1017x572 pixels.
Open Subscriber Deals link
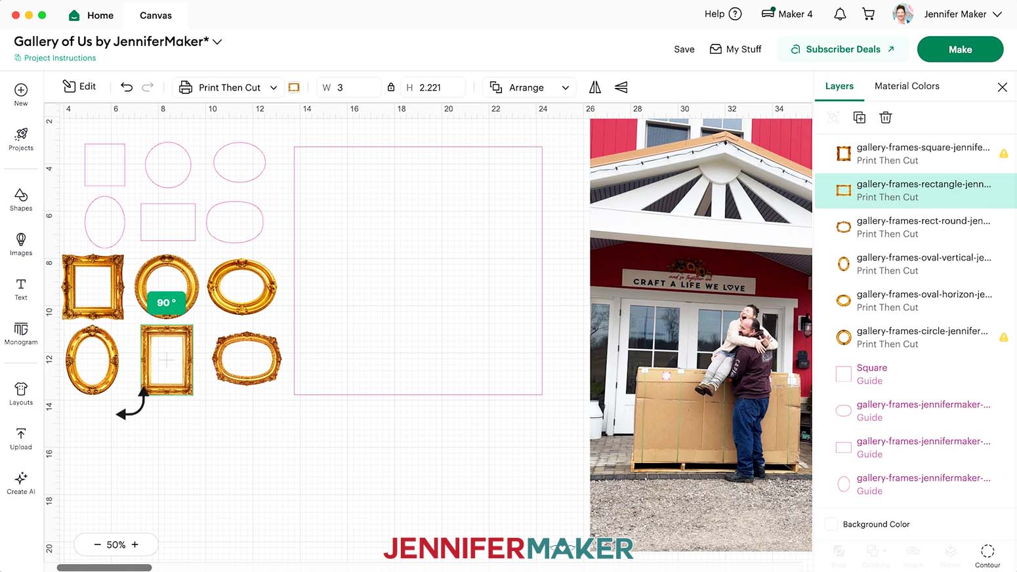tap(842, 49)
